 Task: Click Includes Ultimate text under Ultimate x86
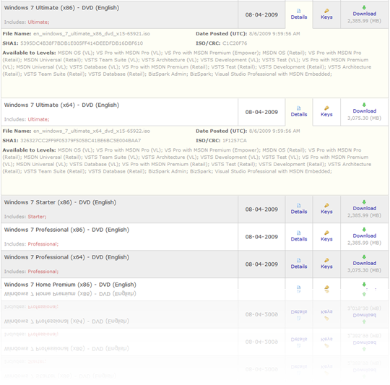27,22
